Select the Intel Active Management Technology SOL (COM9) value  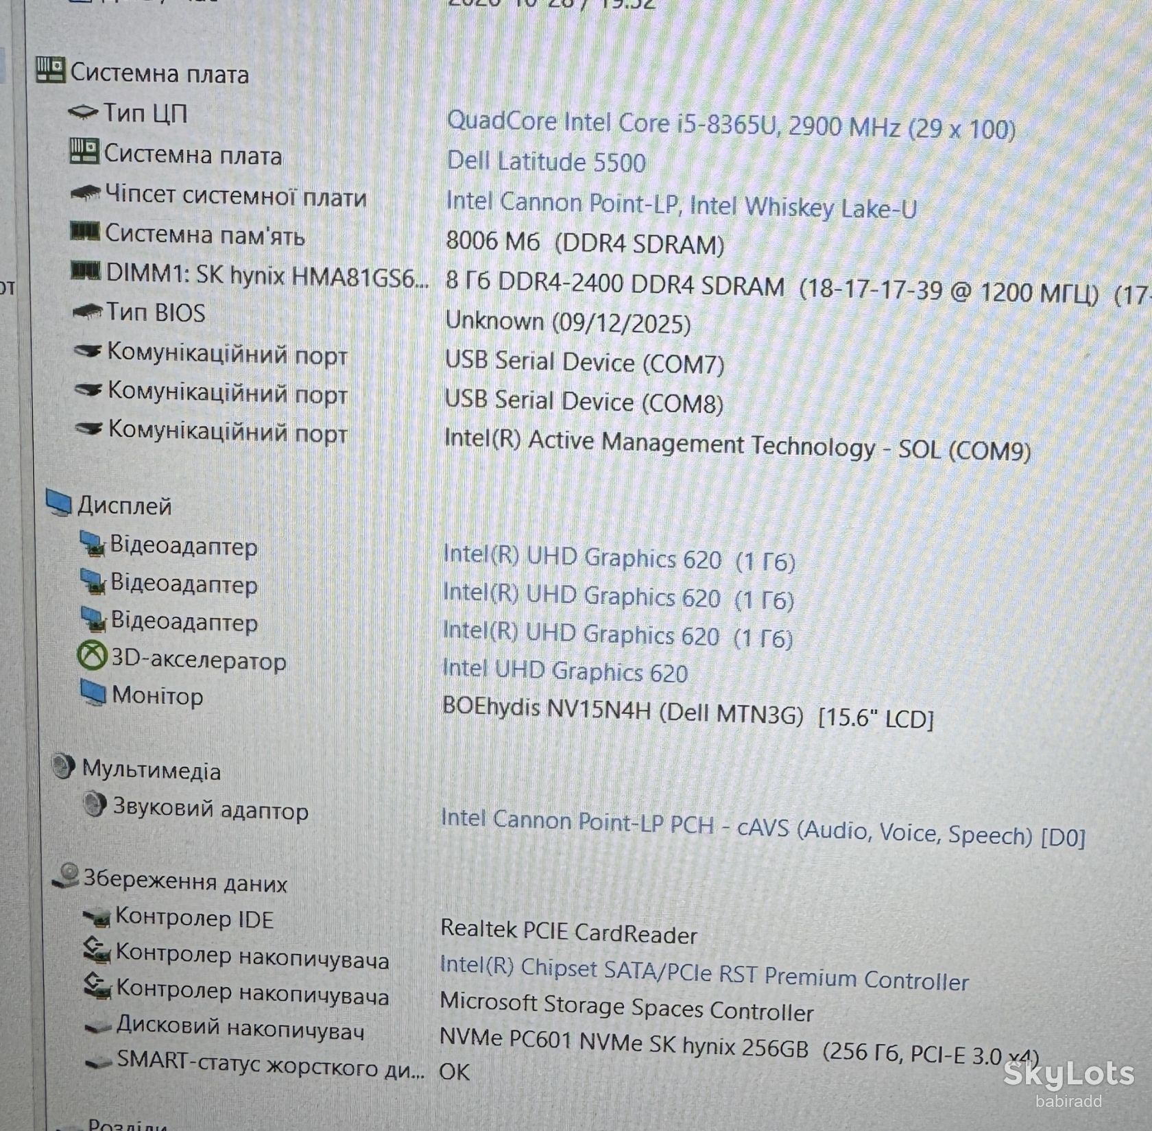[x=737, y=445]
